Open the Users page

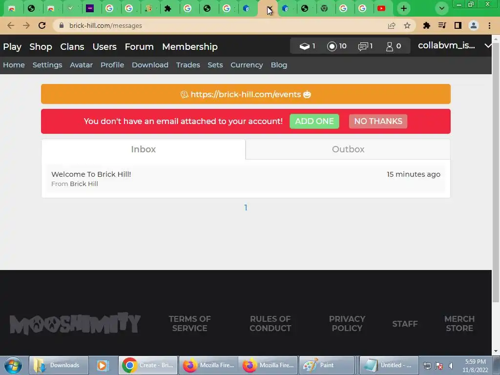[x=104, y=47]
